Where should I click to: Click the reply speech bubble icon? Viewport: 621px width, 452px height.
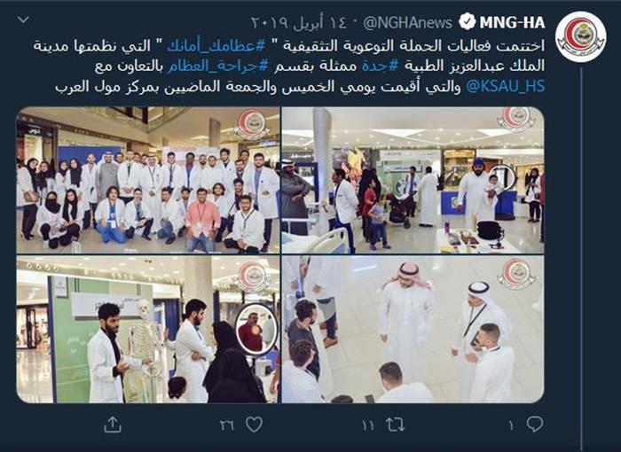pos(534,425)
